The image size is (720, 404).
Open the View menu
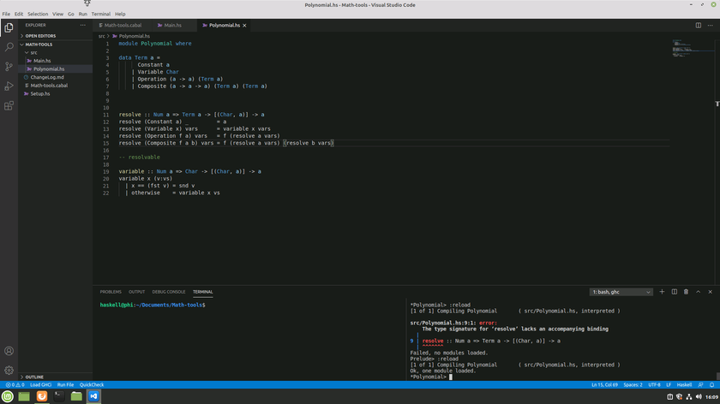pos(58,14)
